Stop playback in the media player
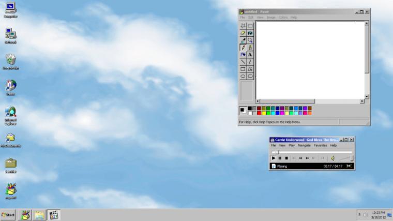Image resolution: width=393 pixels, height=221 pixels. (286, 158)
